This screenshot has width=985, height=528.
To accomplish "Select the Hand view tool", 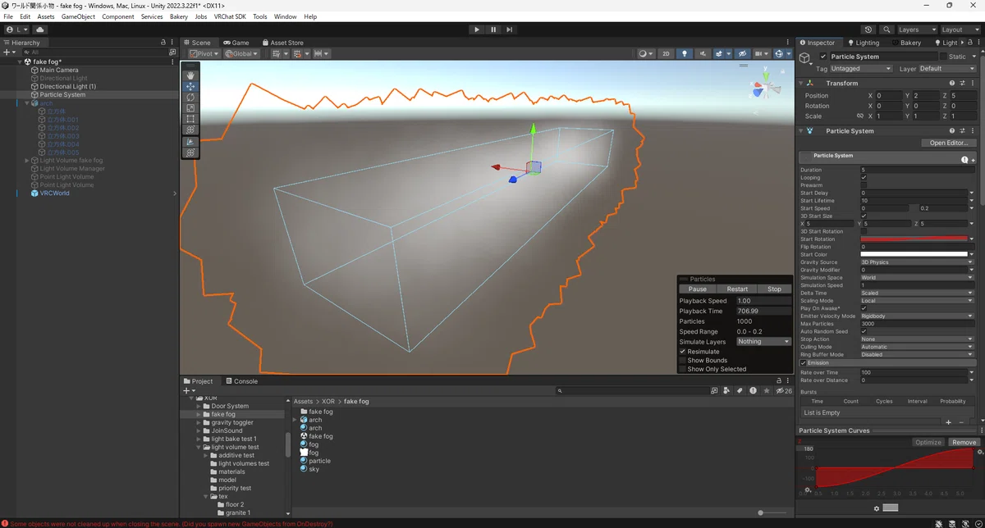I will click(x=190, y=75).
